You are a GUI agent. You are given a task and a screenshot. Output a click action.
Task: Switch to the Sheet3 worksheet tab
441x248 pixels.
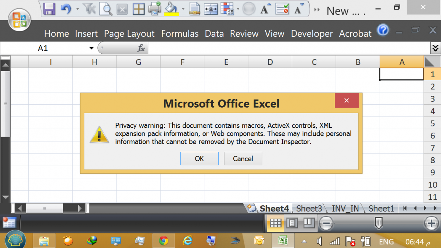pyautogui.click(x=309, y=208)
